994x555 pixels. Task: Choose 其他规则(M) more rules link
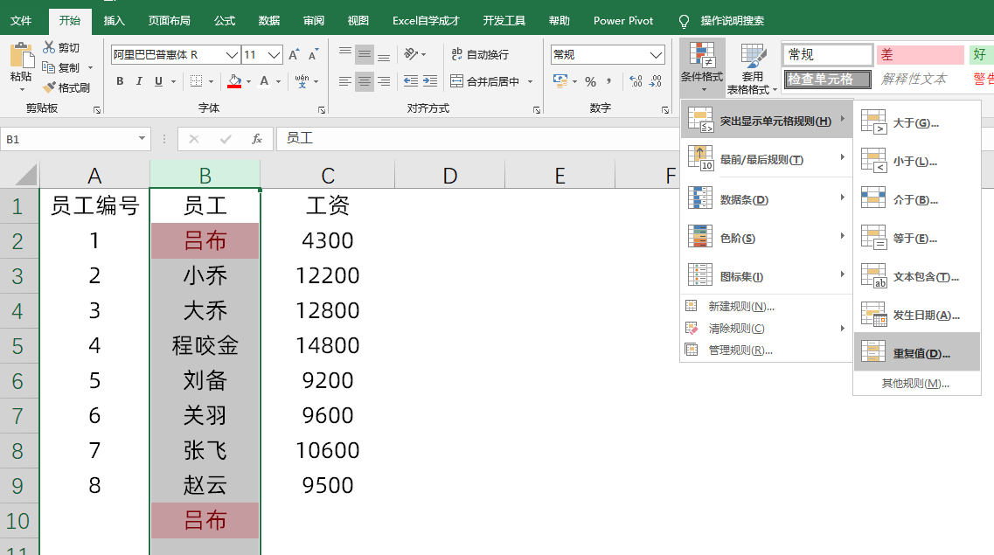pos(915,384)
